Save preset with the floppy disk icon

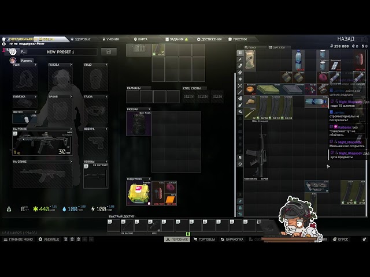point(109,52)
